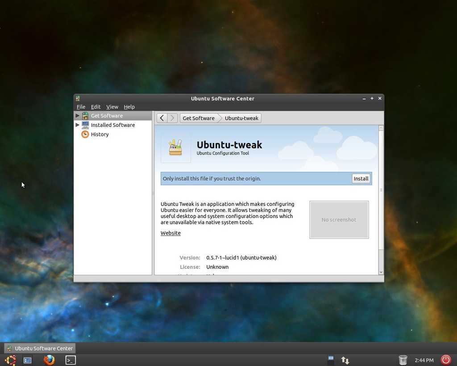Screen dimensions: 457x366
Task: Click the Installed Software computer icon
Action: (85, 125)
